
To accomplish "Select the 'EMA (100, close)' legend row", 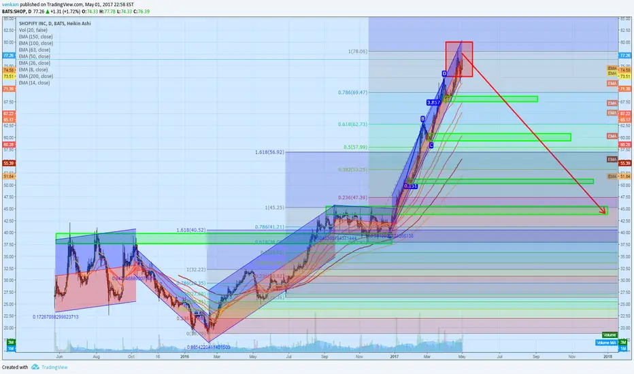I will click(35, 44).
